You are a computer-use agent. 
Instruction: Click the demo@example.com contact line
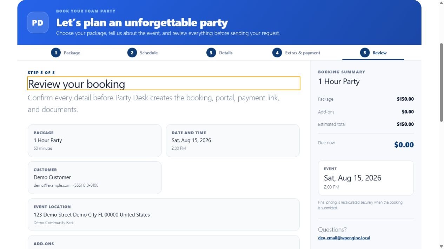pos(66,185)
